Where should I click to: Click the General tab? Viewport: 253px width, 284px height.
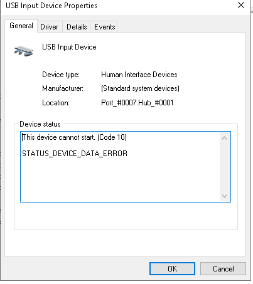[21, 26]
